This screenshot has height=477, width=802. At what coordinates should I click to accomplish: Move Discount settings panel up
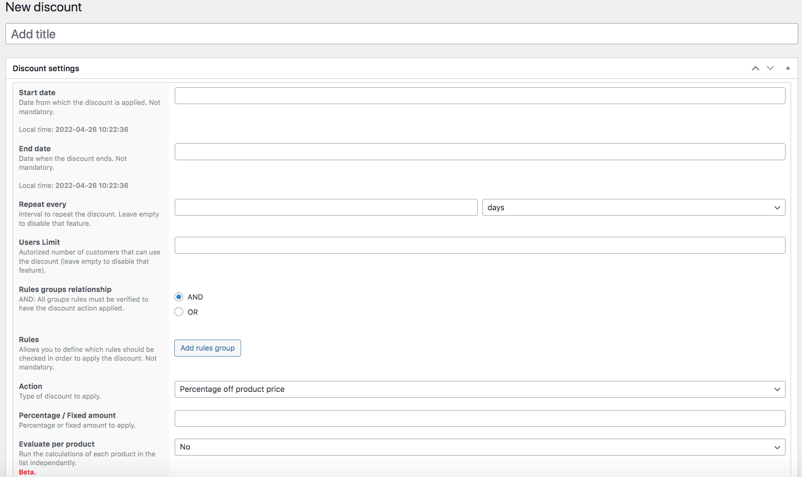(756, 68)
